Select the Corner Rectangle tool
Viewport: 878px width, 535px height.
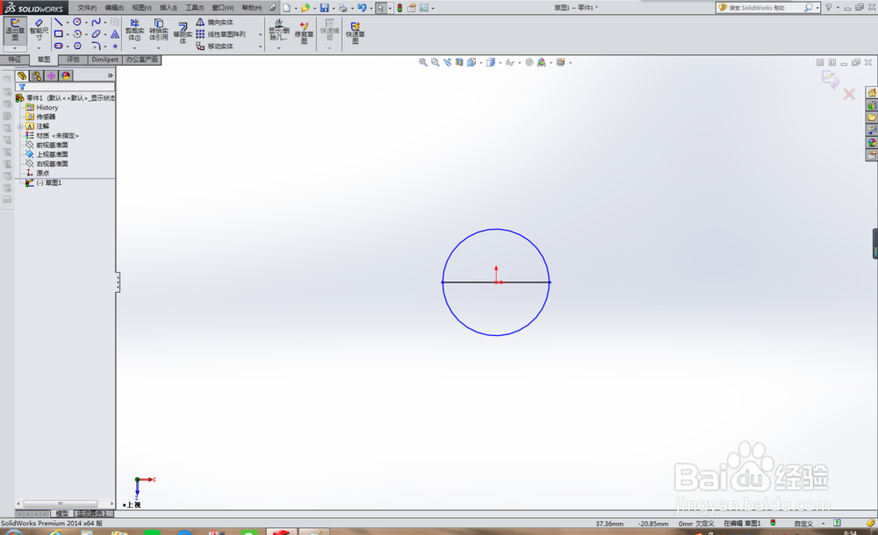(x=58, y=34)
